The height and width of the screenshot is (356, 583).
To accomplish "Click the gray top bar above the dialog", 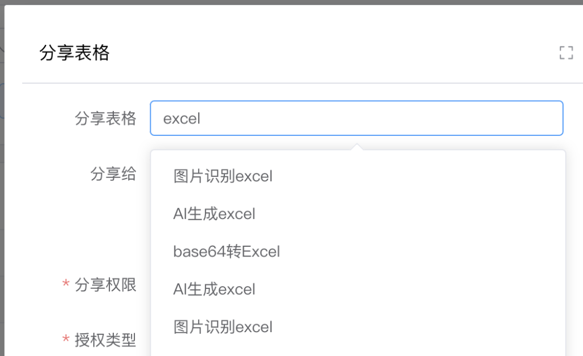I will (291, 2).
